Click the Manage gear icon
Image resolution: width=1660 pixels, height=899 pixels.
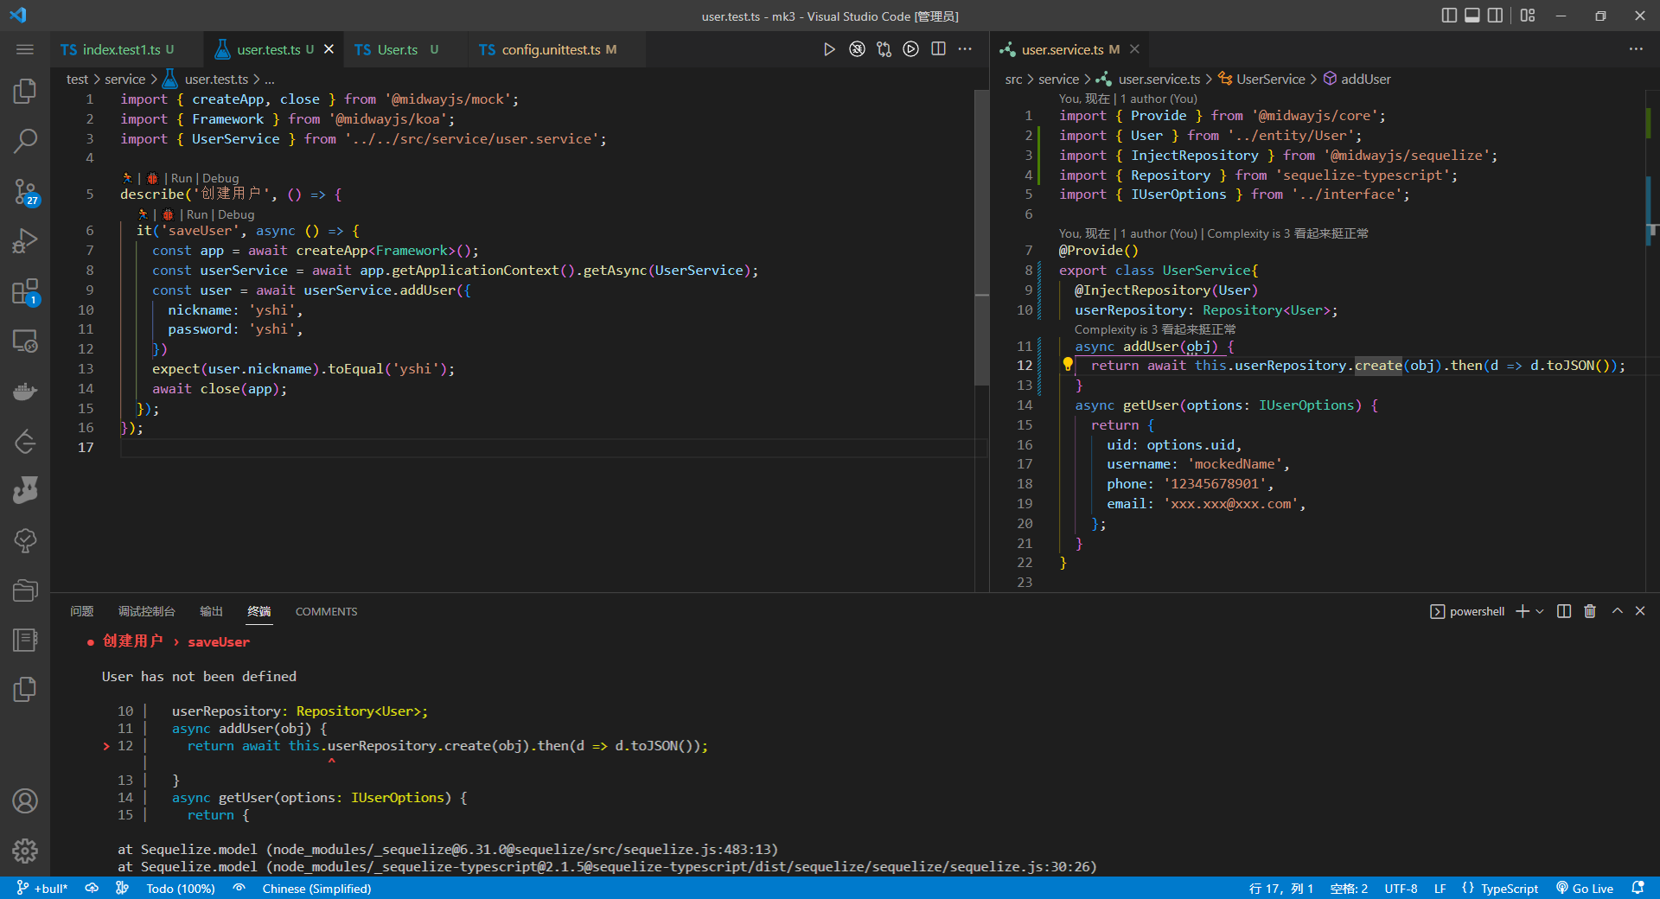click(x=25, y=851)
